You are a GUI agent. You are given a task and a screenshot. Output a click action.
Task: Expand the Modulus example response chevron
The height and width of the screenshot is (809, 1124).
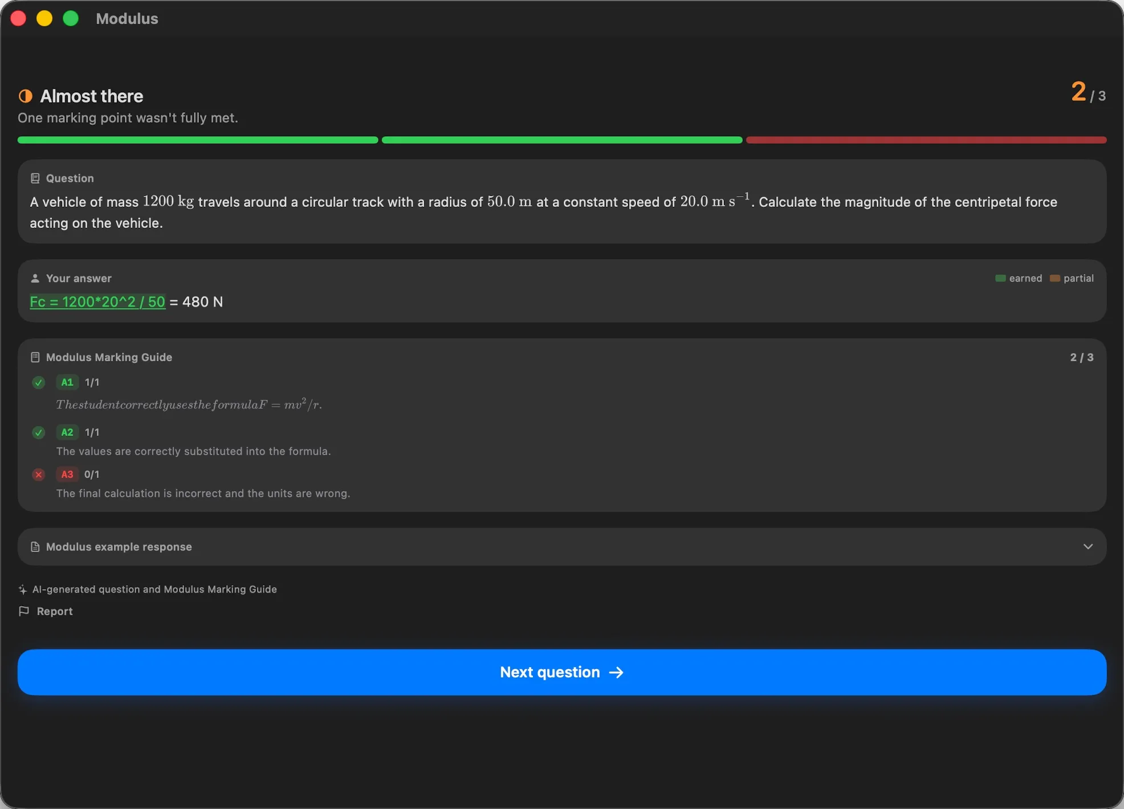coord(1088,547)
